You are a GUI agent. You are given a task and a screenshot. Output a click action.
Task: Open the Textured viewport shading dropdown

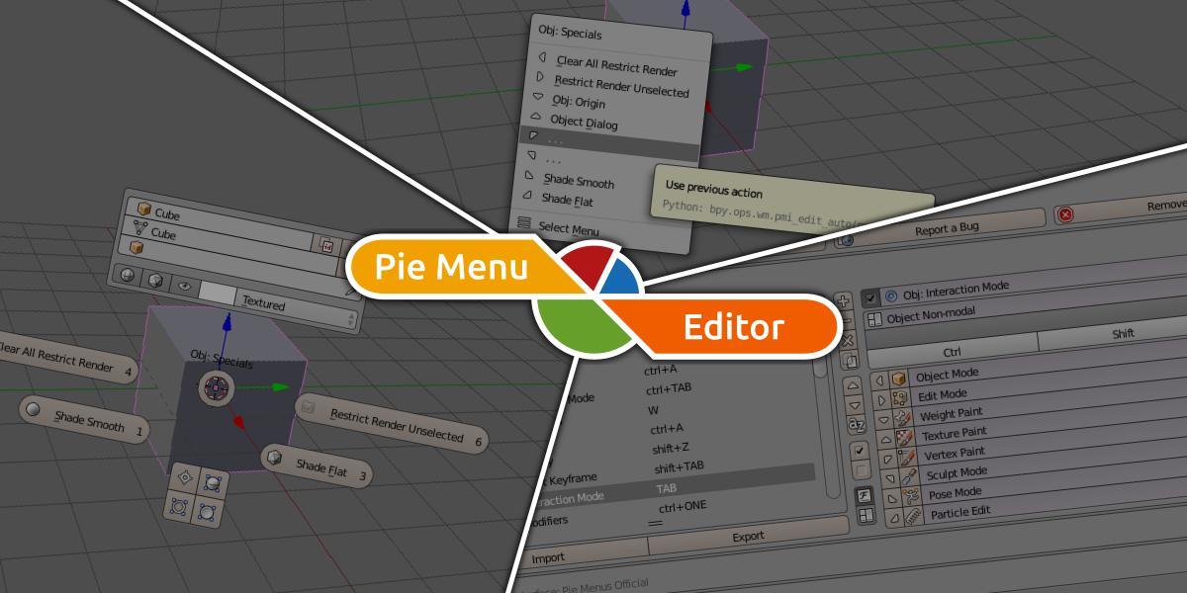tap(264, 302)
